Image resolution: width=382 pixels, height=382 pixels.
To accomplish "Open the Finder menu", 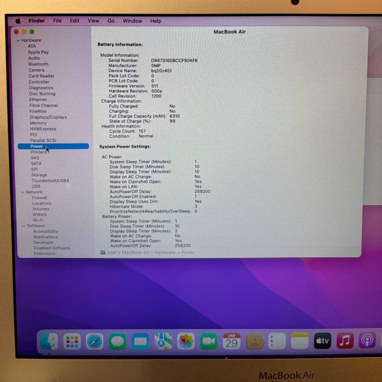I will [37, 21].
